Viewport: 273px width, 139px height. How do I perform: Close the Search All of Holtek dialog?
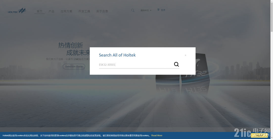186,55
